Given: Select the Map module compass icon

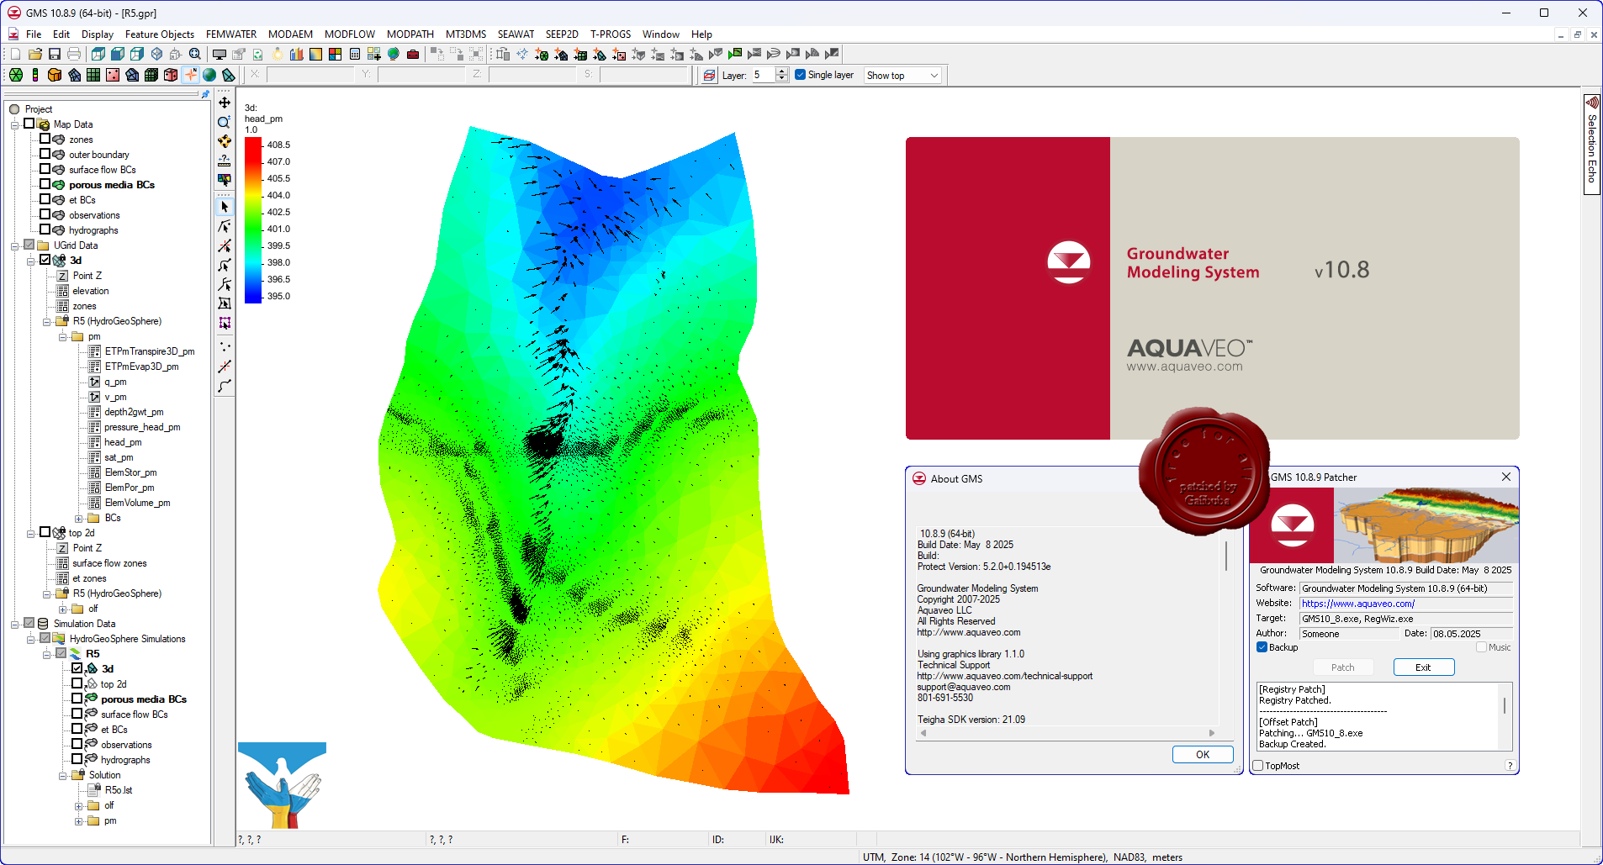Looking at the screenshot, I should pos(190,75).
